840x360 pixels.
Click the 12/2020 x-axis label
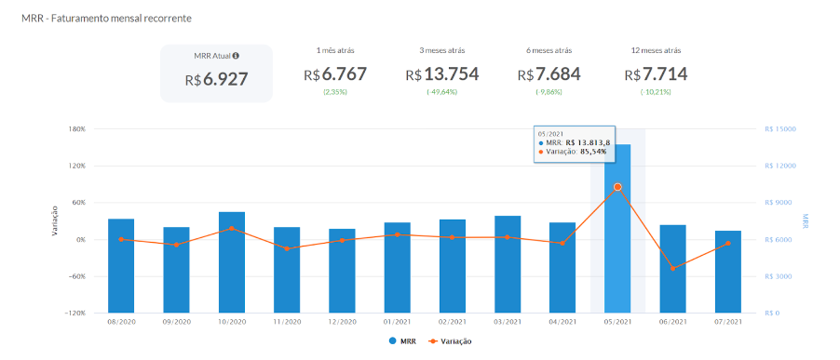pyautogui.click(x=342, y=322)
